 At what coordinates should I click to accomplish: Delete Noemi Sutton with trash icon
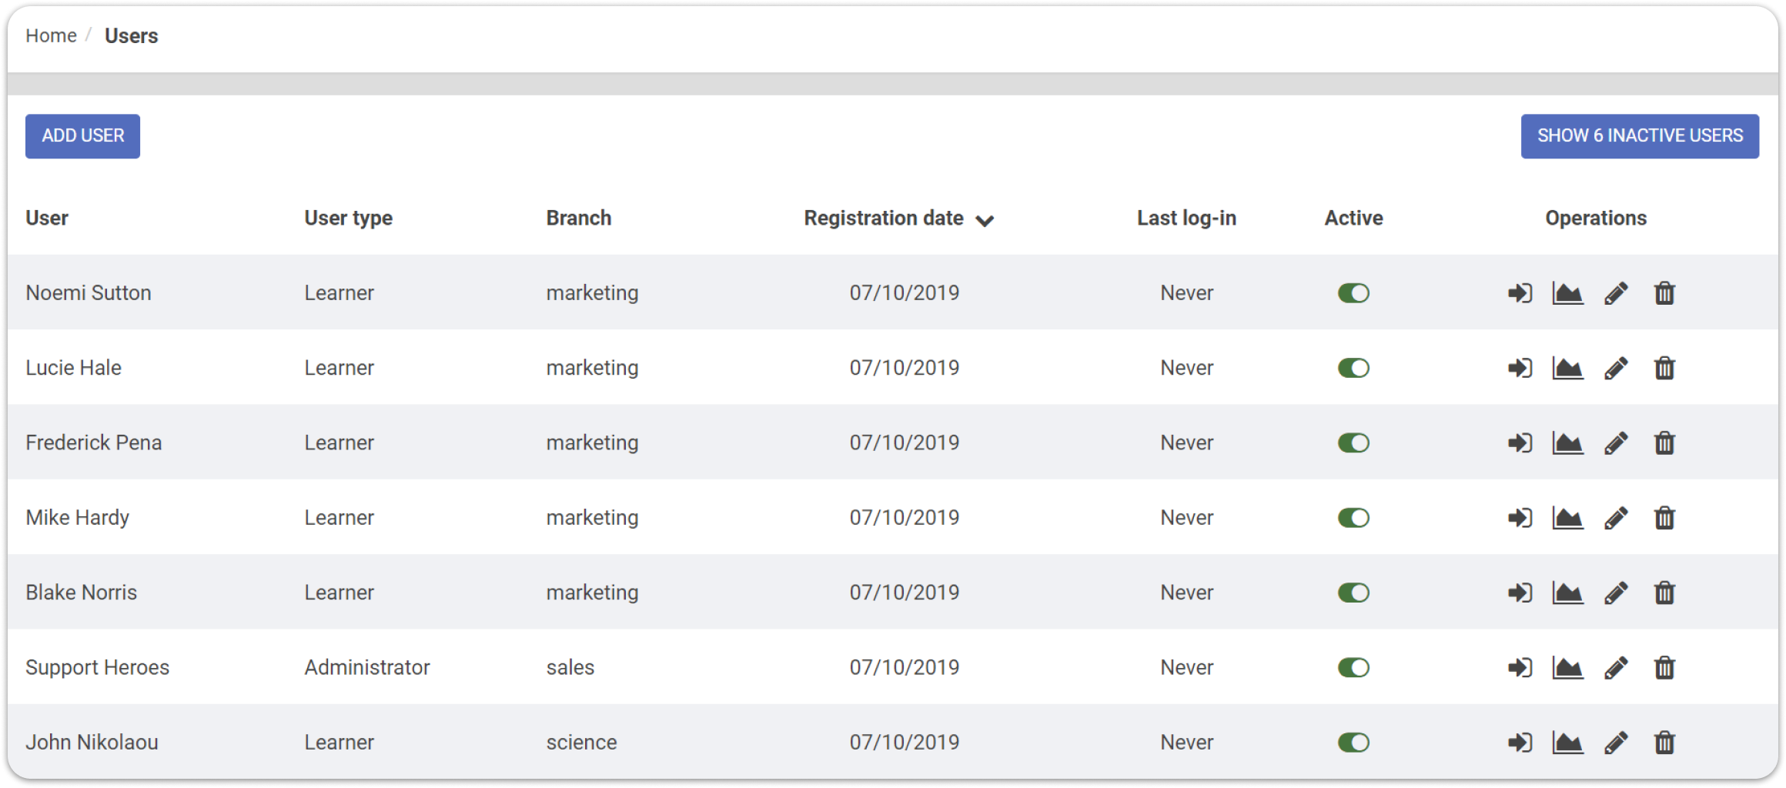click(x=1664, y=293)
